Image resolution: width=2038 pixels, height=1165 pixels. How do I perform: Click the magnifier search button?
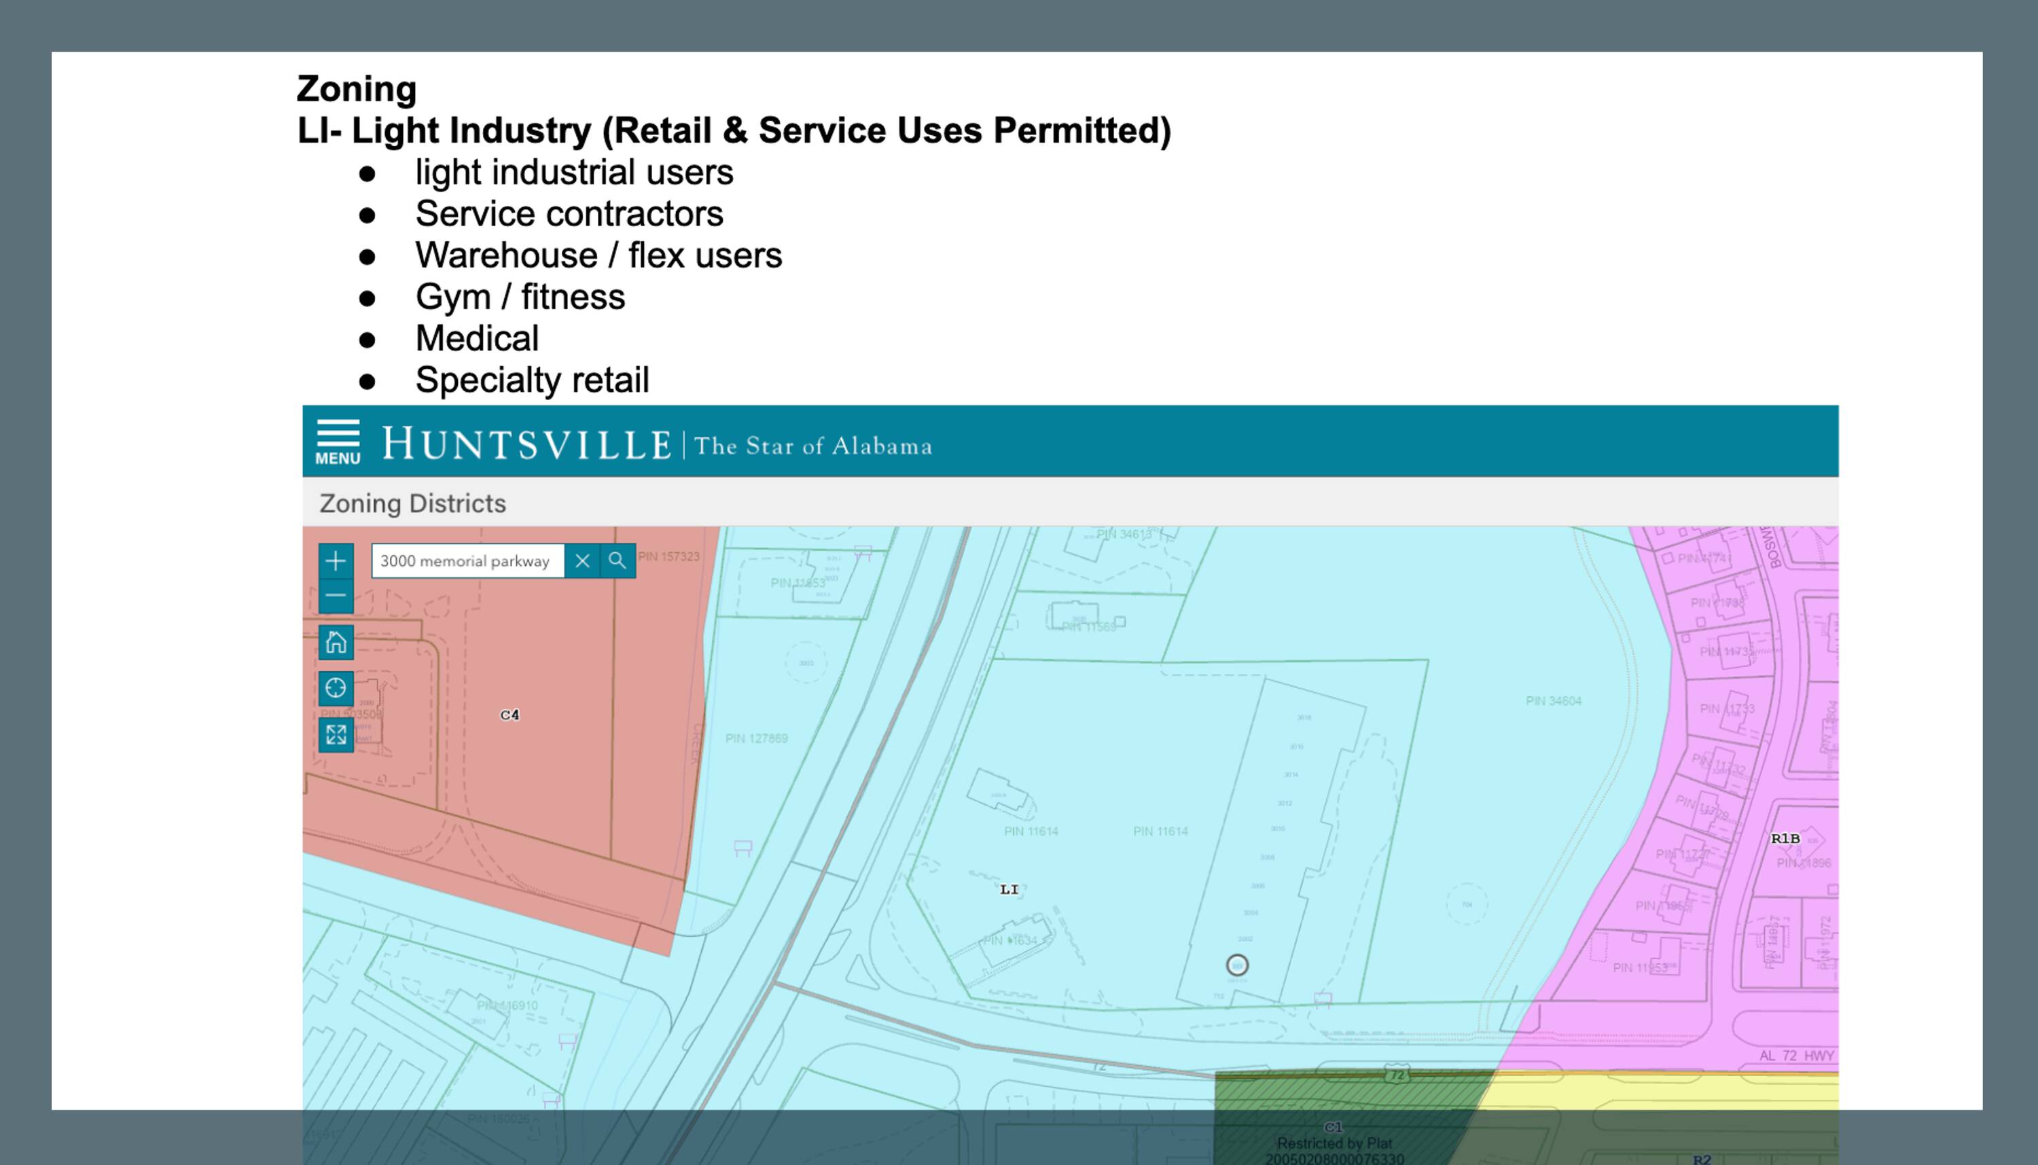click(x=617, y=561)
